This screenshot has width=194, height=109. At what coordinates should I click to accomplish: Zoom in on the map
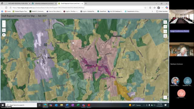pos(4,22)
